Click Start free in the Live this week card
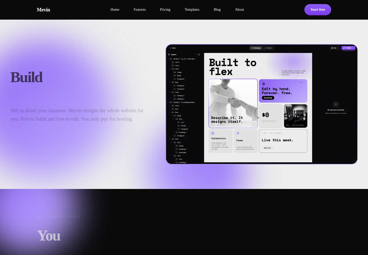368x255 pixels. coord(267,148)
